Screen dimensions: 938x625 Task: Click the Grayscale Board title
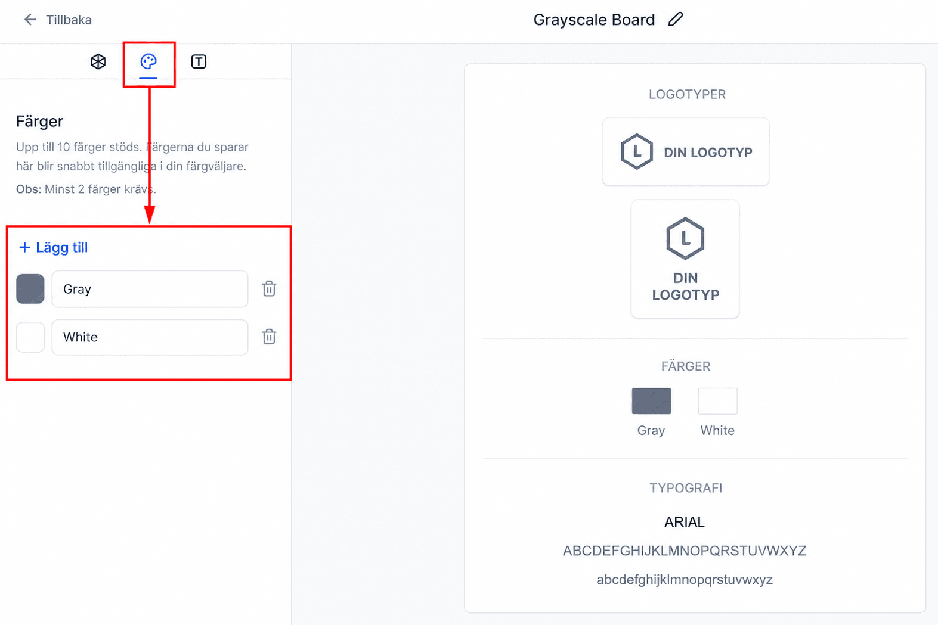[x=594, y=20]
